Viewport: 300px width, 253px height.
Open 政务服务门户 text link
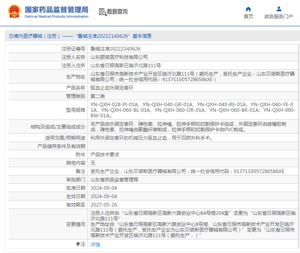coord(279,16)
